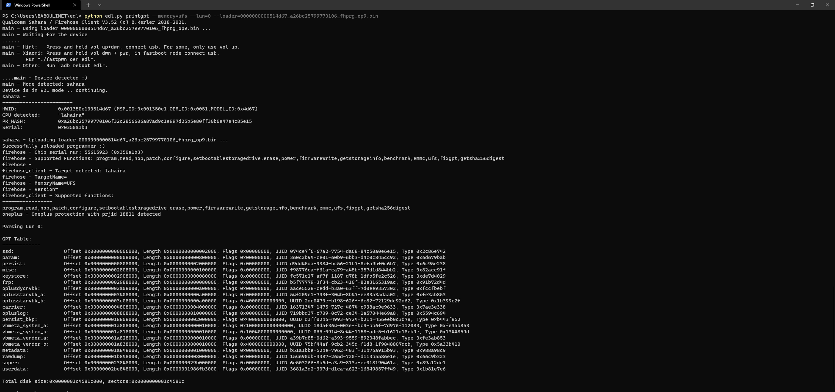Click the Serial number value
835x392 pixels.
click(72, 127)
